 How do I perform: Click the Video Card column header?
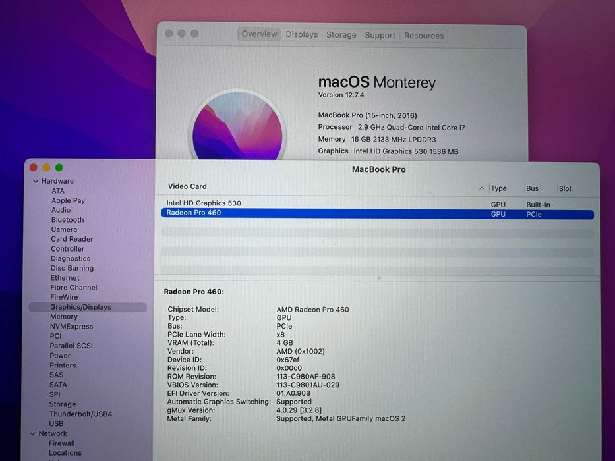tap(187, 186)
